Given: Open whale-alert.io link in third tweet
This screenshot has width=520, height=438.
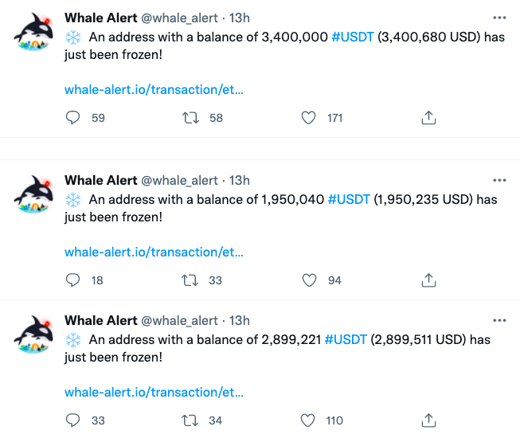Looking at the screenshot, I should [154, 393].
